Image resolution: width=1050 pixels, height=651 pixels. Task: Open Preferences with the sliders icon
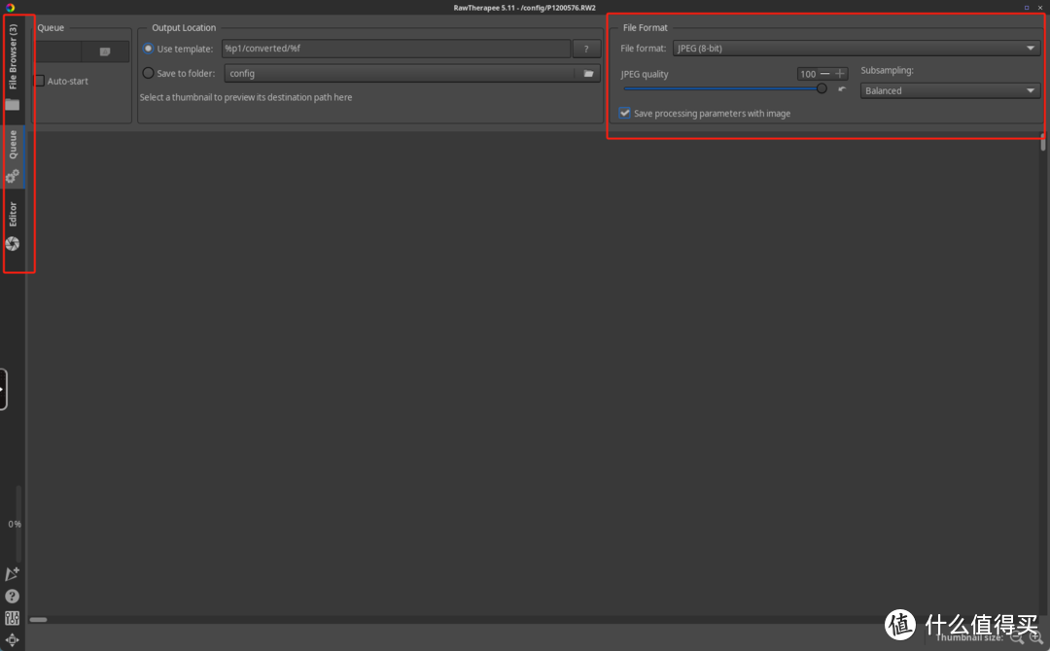[x=13, y=618]
